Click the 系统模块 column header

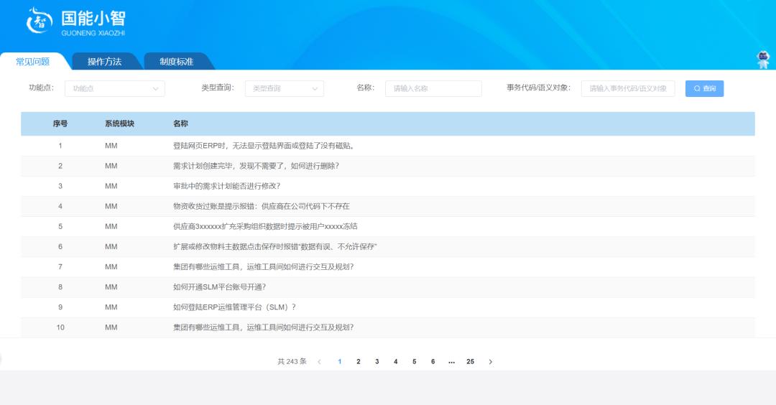tap(119, 124)
